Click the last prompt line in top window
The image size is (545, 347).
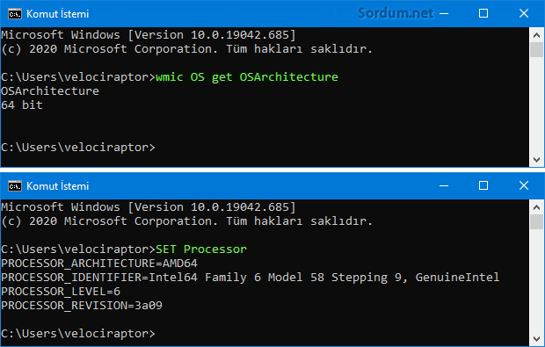78,148
